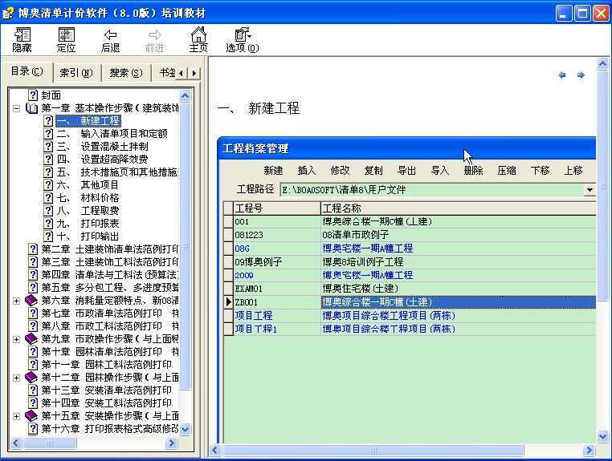The width and height of the screenshot is (612, 461).
Task: Click 下移 in the 工程档案管理 toolbar
Action: pyautogui.click(x=541, y=170)
